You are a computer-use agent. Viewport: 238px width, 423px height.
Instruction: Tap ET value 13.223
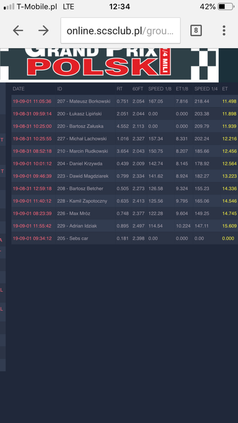pos(230,176)
